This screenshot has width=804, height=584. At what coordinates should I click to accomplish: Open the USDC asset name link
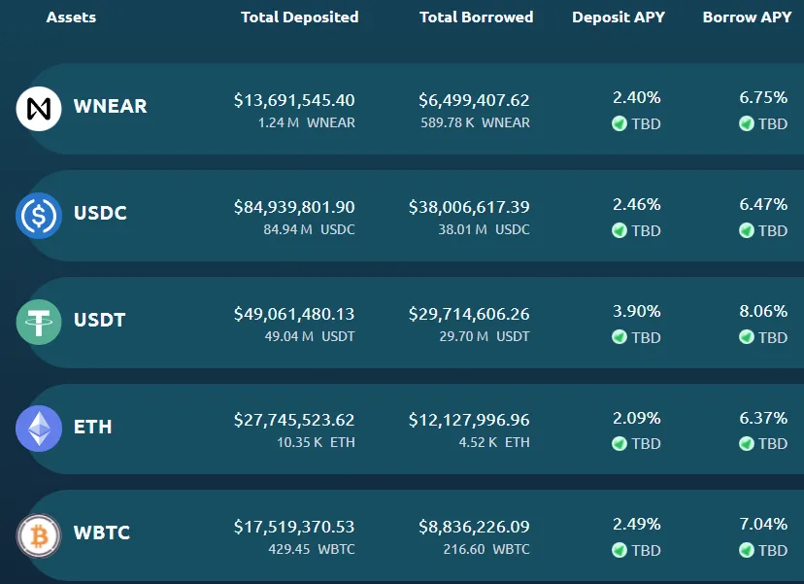click(x=100, y=213)
